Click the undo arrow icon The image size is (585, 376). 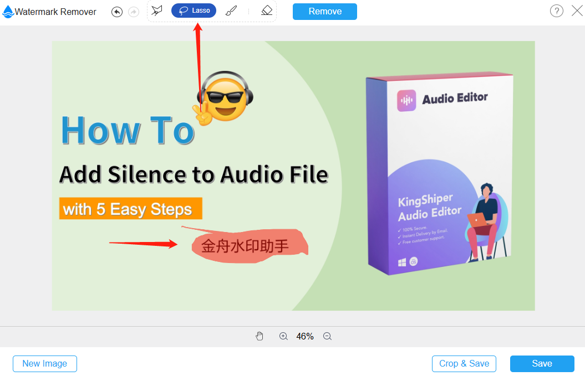(117, 12)
